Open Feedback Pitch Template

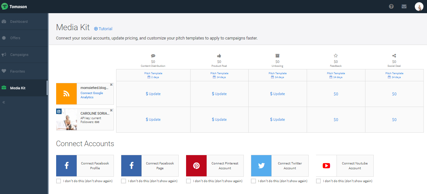pyautogui.click(x=336, y=73)
